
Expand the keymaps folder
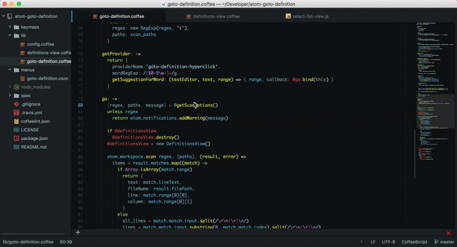pos(10,27)
